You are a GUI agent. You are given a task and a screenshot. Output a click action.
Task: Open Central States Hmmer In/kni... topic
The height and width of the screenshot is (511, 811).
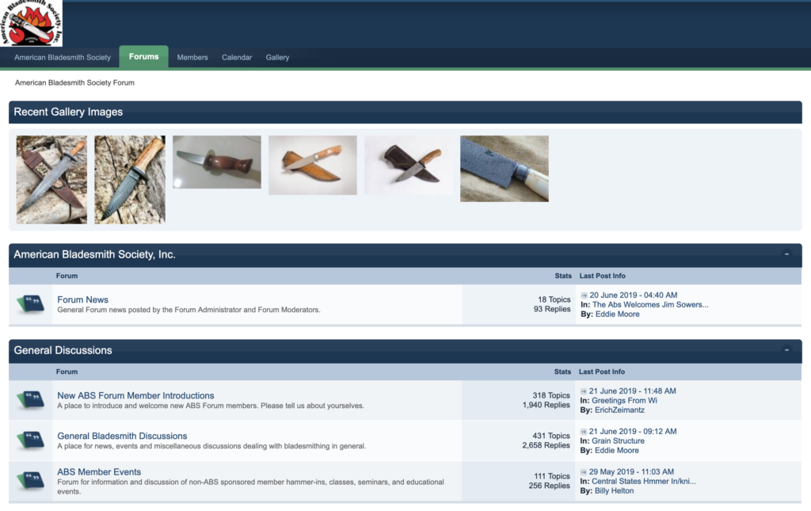[644, 481]
